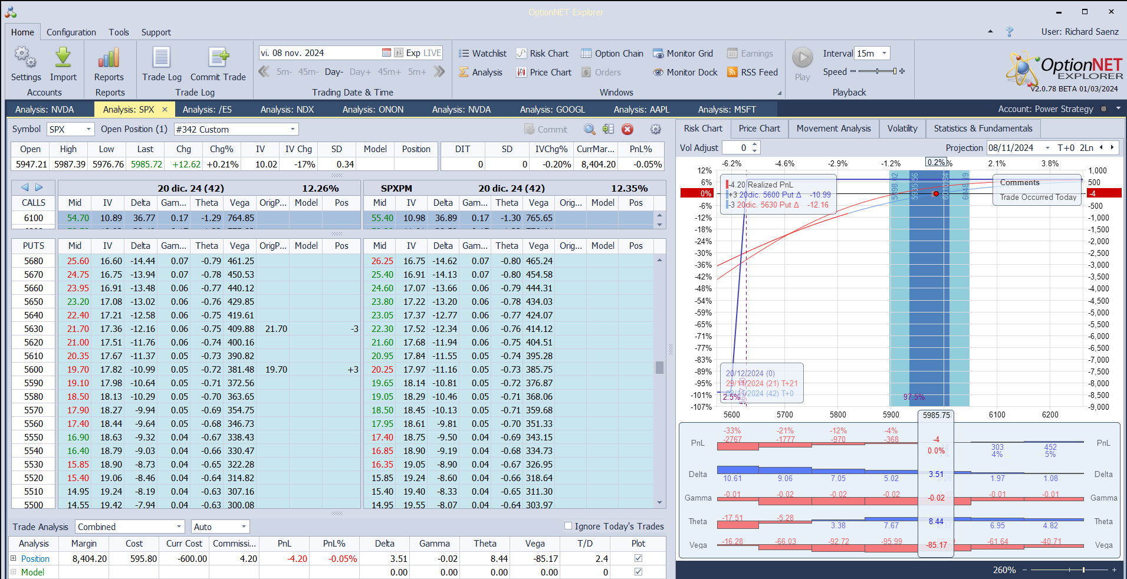Step back one period with double-left arrow
The width and height of the screenshot is (1127, 579).
pyautogui.click(x=264, y=72)
